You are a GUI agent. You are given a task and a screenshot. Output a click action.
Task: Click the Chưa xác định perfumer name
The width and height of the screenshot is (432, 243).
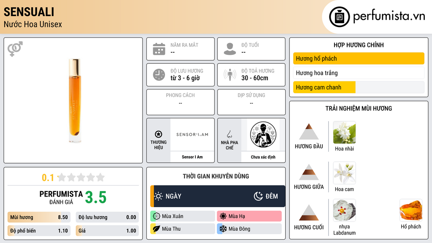coord(263,157)
